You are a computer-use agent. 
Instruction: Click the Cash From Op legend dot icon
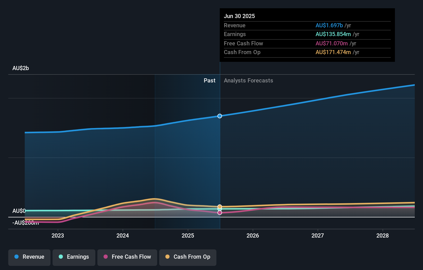click(167, 257)
